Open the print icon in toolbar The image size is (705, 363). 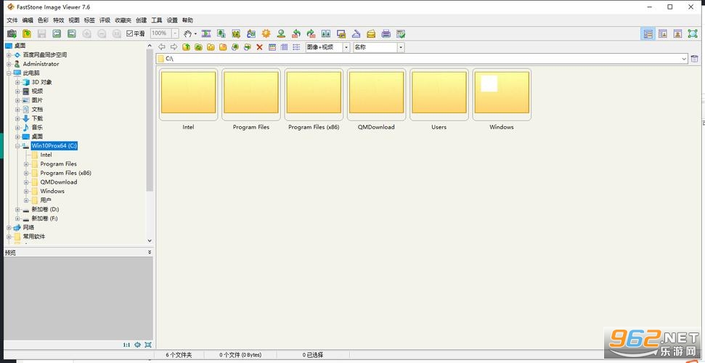(x=386, y=33)
